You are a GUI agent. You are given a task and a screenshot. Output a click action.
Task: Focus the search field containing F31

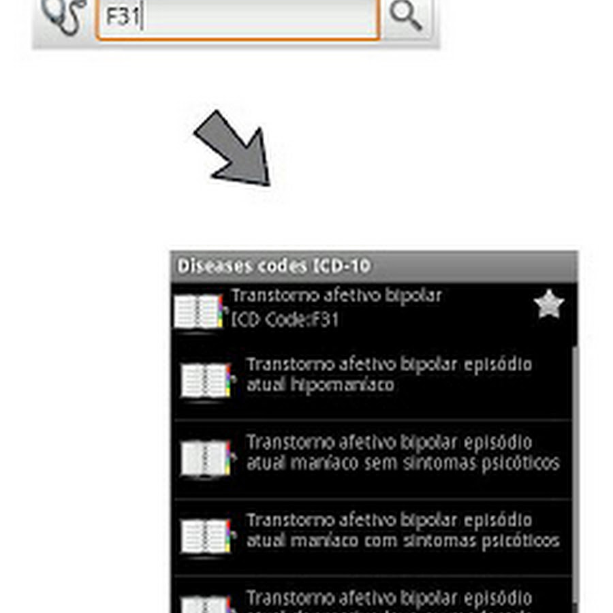point(238,18)
